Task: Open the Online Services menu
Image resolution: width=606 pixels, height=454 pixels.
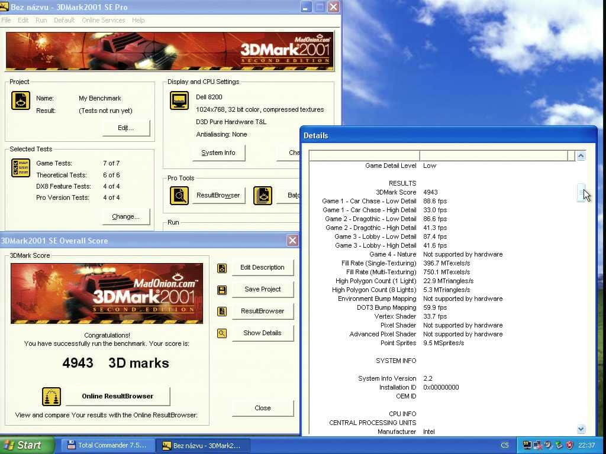Action: pyautogui.click(x=104, y=20)
